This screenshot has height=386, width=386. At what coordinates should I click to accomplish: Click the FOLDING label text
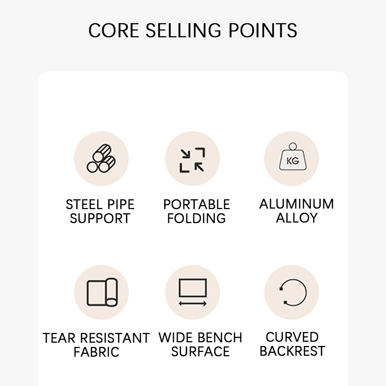pyautogui.click(x=196, y=219)
